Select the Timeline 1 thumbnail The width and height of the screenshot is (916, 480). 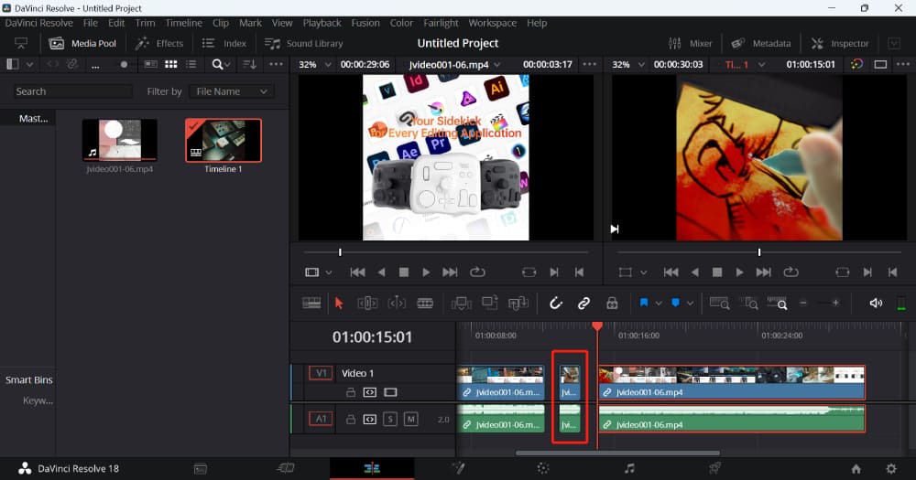click(224, 140)
